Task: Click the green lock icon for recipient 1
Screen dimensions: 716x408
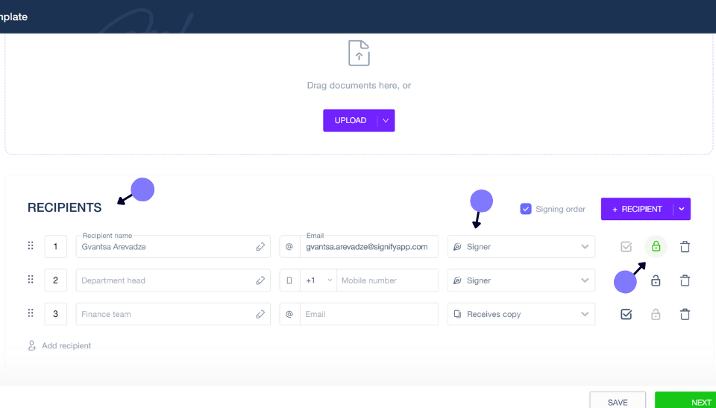Action: pos(656,247)
